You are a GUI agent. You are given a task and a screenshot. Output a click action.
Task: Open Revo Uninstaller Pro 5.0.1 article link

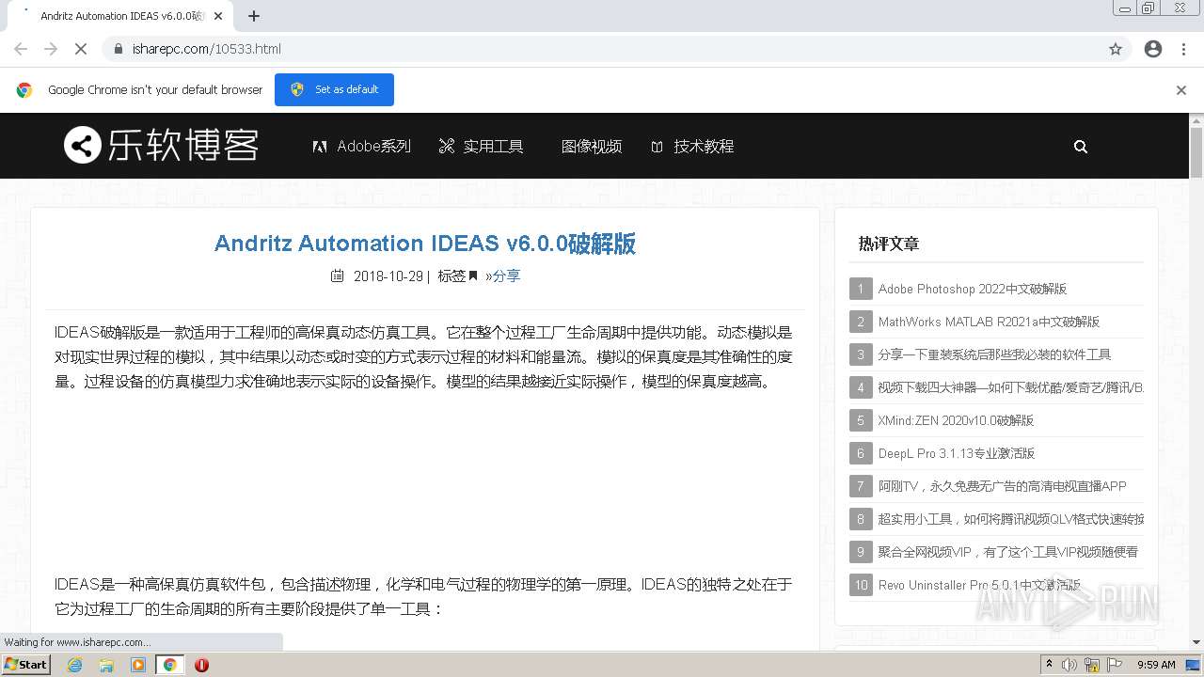click(x=979, y=585)
